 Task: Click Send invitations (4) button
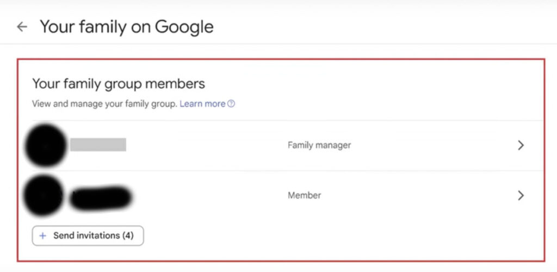[x=88, y=236]
